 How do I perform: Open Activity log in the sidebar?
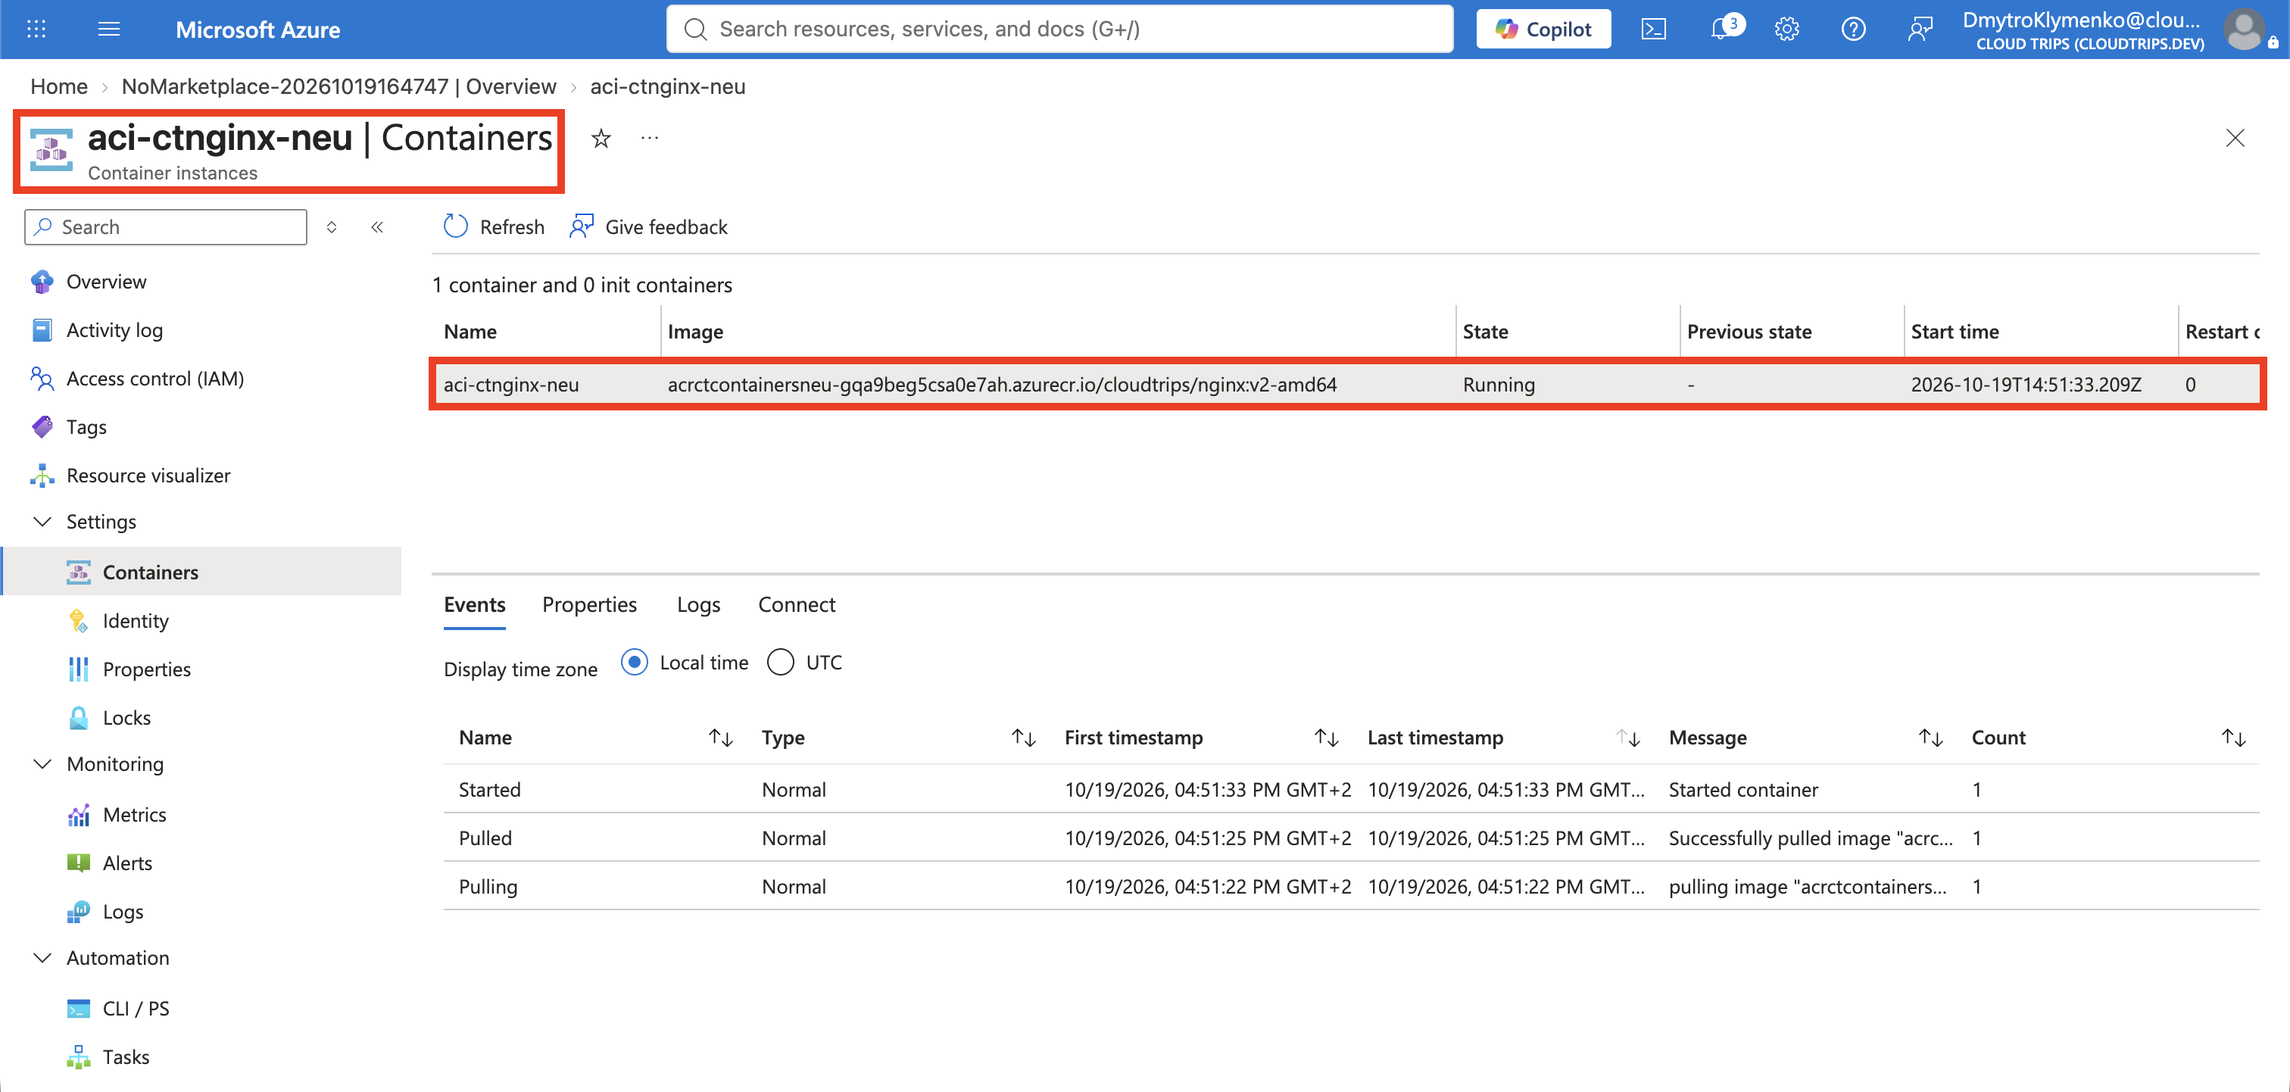point(114,330)
